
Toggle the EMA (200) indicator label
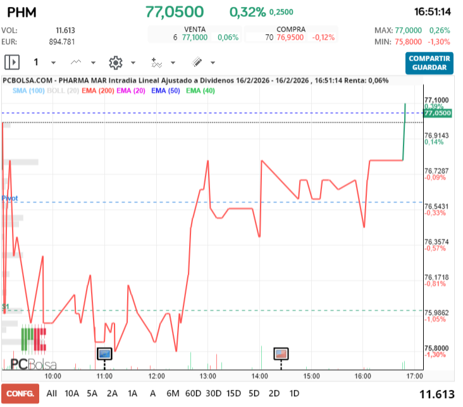[x=98, y=91]
